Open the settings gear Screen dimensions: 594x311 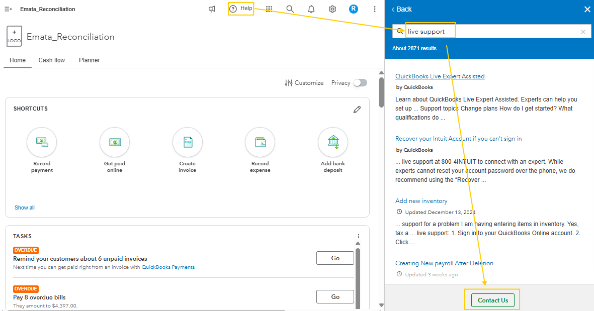click(x=332, y=9)
